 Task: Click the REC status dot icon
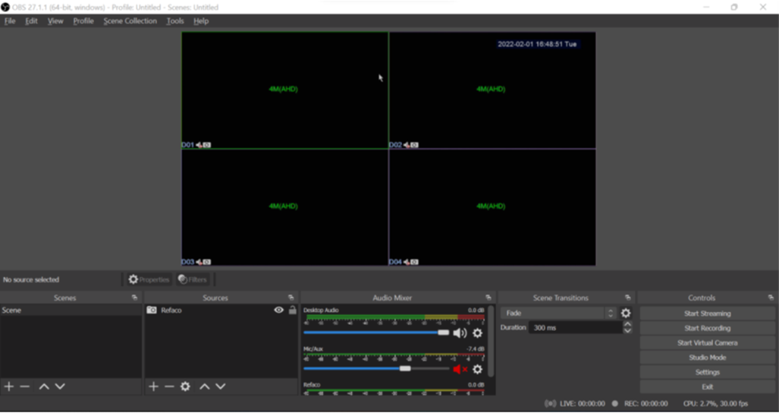[615, 404]
